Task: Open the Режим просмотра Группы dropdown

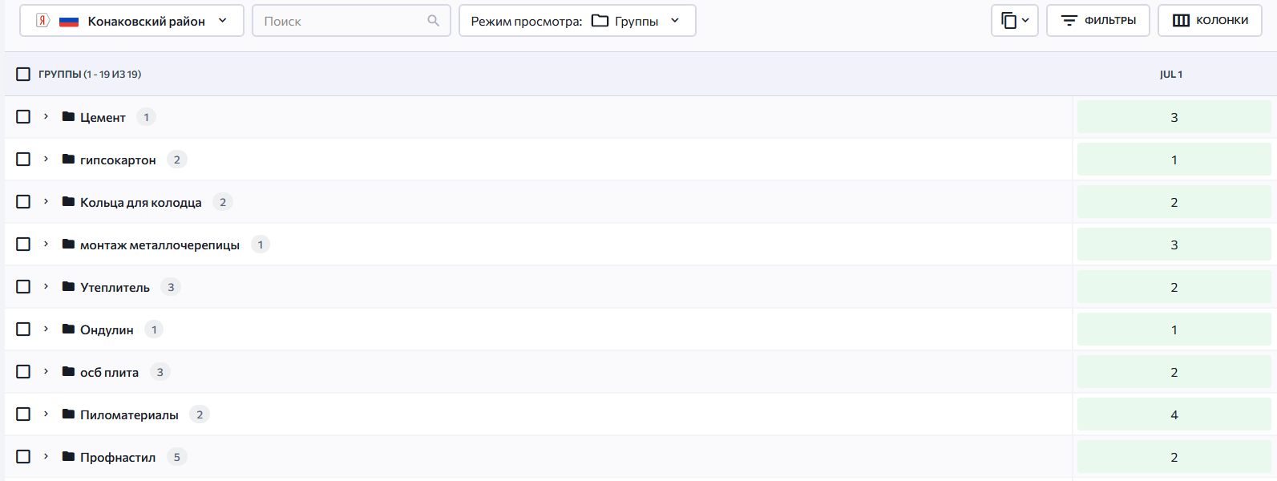Action: coord(577,21)
